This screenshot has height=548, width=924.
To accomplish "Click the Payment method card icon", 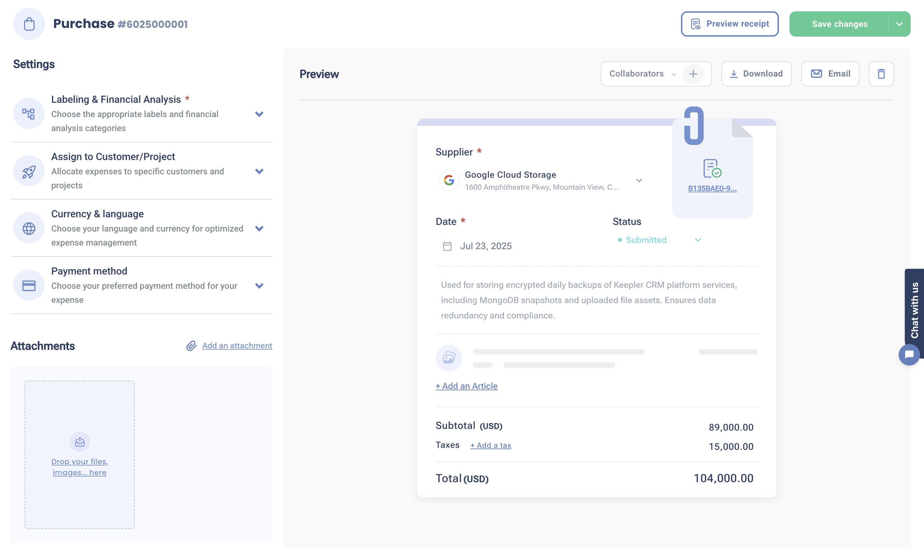I will pyautogui.click(x=29, y=285).
